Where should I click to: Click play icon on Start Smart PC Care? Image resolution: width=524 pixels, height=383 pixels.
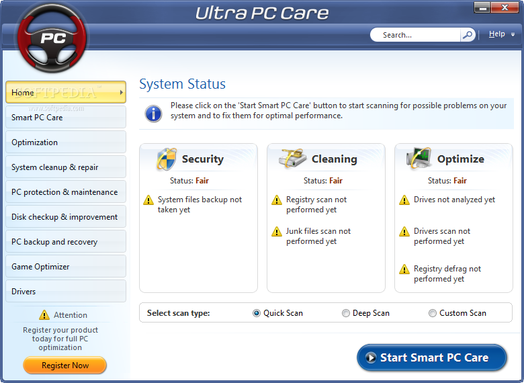371,357
